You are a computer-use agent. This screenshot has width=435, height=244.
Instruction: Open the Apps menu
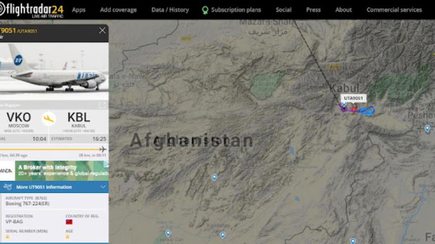point(79,10)
